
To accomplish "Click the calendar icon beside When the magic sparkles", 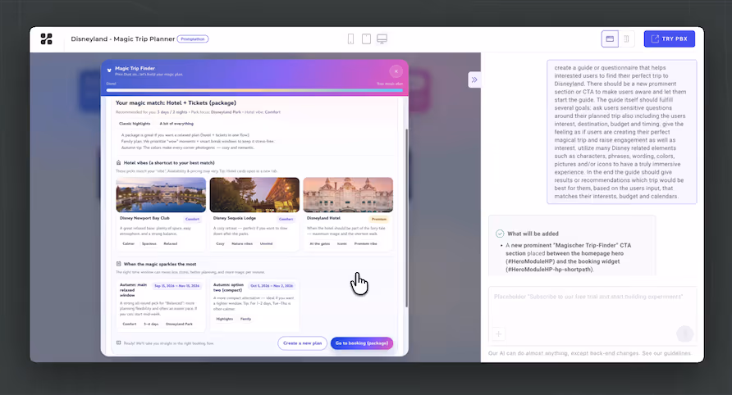I will [x=118, y=264].
